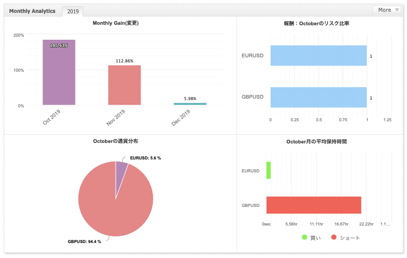Click EURUSD label in holding time chart

[251, 171]
